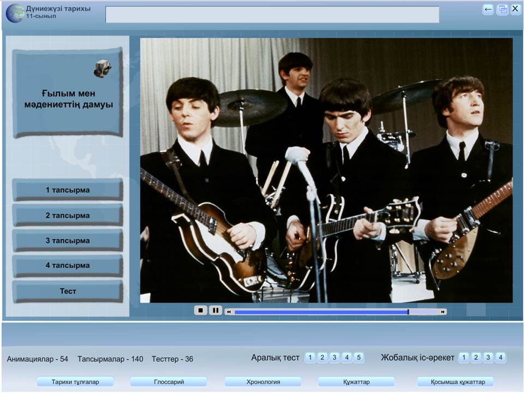The height and width of the screenshot is (393, 524).
Task: Select Жобалық іс-әрекет number 3
Action: tap(488, 358)
